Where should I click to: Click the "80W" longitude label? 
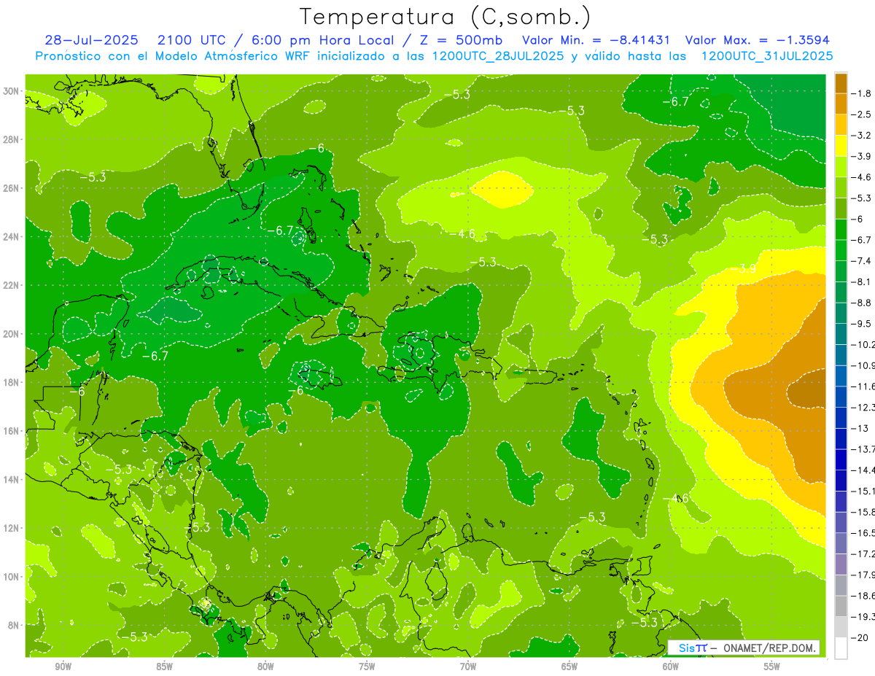click(265, 667)
